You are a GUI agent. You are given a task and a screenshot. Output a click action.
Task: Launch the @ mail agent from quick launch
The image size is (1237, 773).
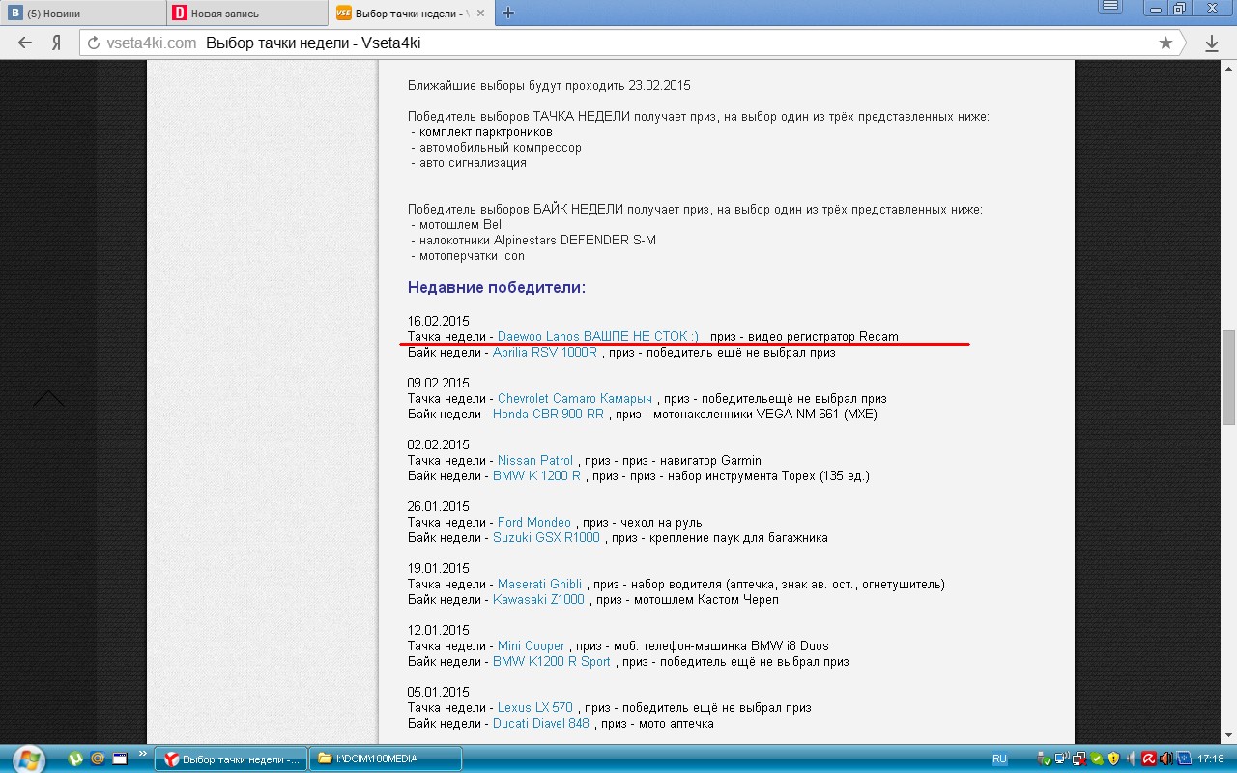[x=98, y=759]
